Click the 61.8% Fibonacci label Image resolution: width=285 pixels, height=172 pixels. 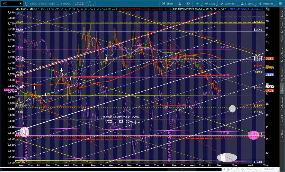tap(20, 30)
